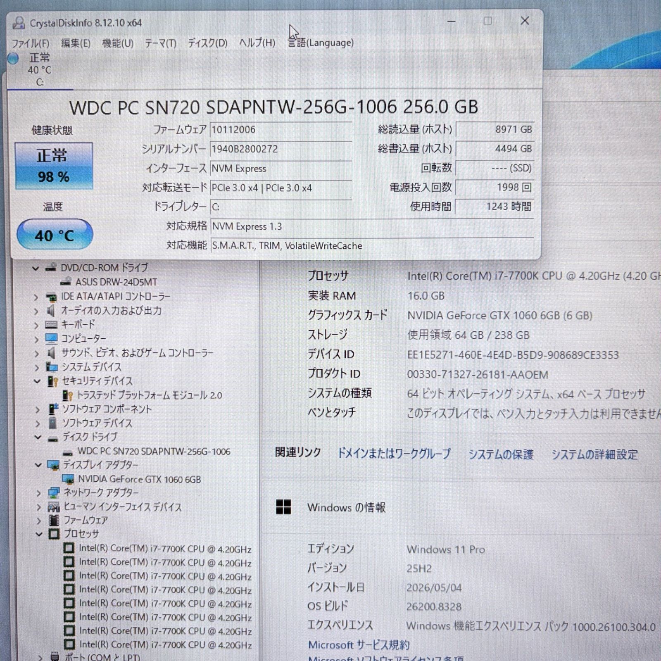Collapse the プロセッサ node
Image resolution: width=661 pixels, height=661 pixels.
[39, 535]
